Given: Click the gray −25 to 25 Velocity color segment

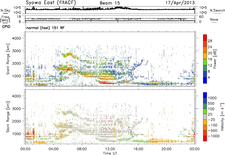Looking at the screenshot, I should point(205,117).
